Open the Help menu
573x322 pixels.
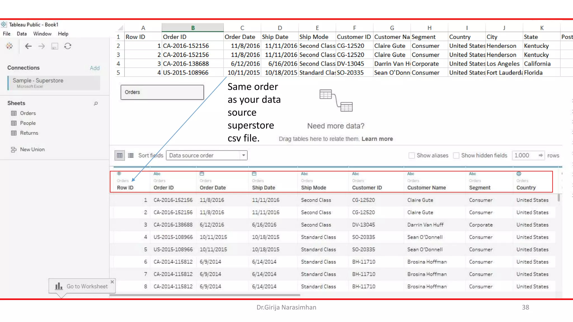(63, 34)
